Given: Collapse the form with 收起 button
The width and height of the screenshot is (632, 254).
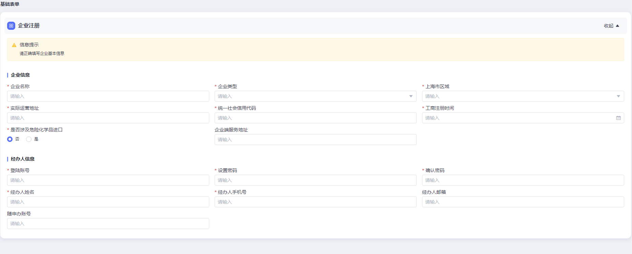Looking at the screenshot, I should click(611, 26).
